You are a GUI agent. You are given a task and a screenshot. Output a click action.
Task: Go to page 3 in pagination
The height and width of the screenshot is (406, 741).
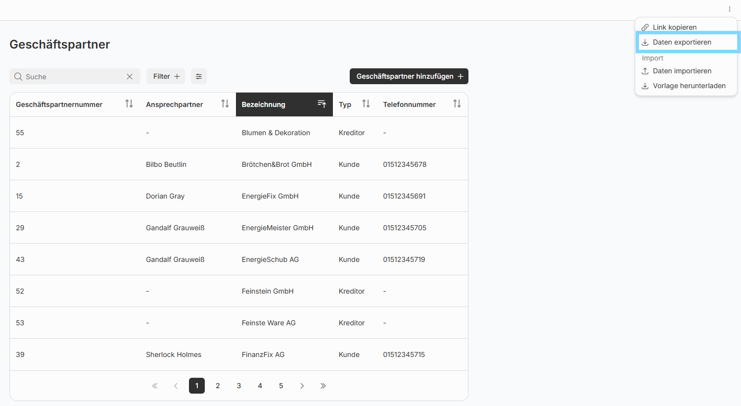pyautogui.click(x=239, y=386)
